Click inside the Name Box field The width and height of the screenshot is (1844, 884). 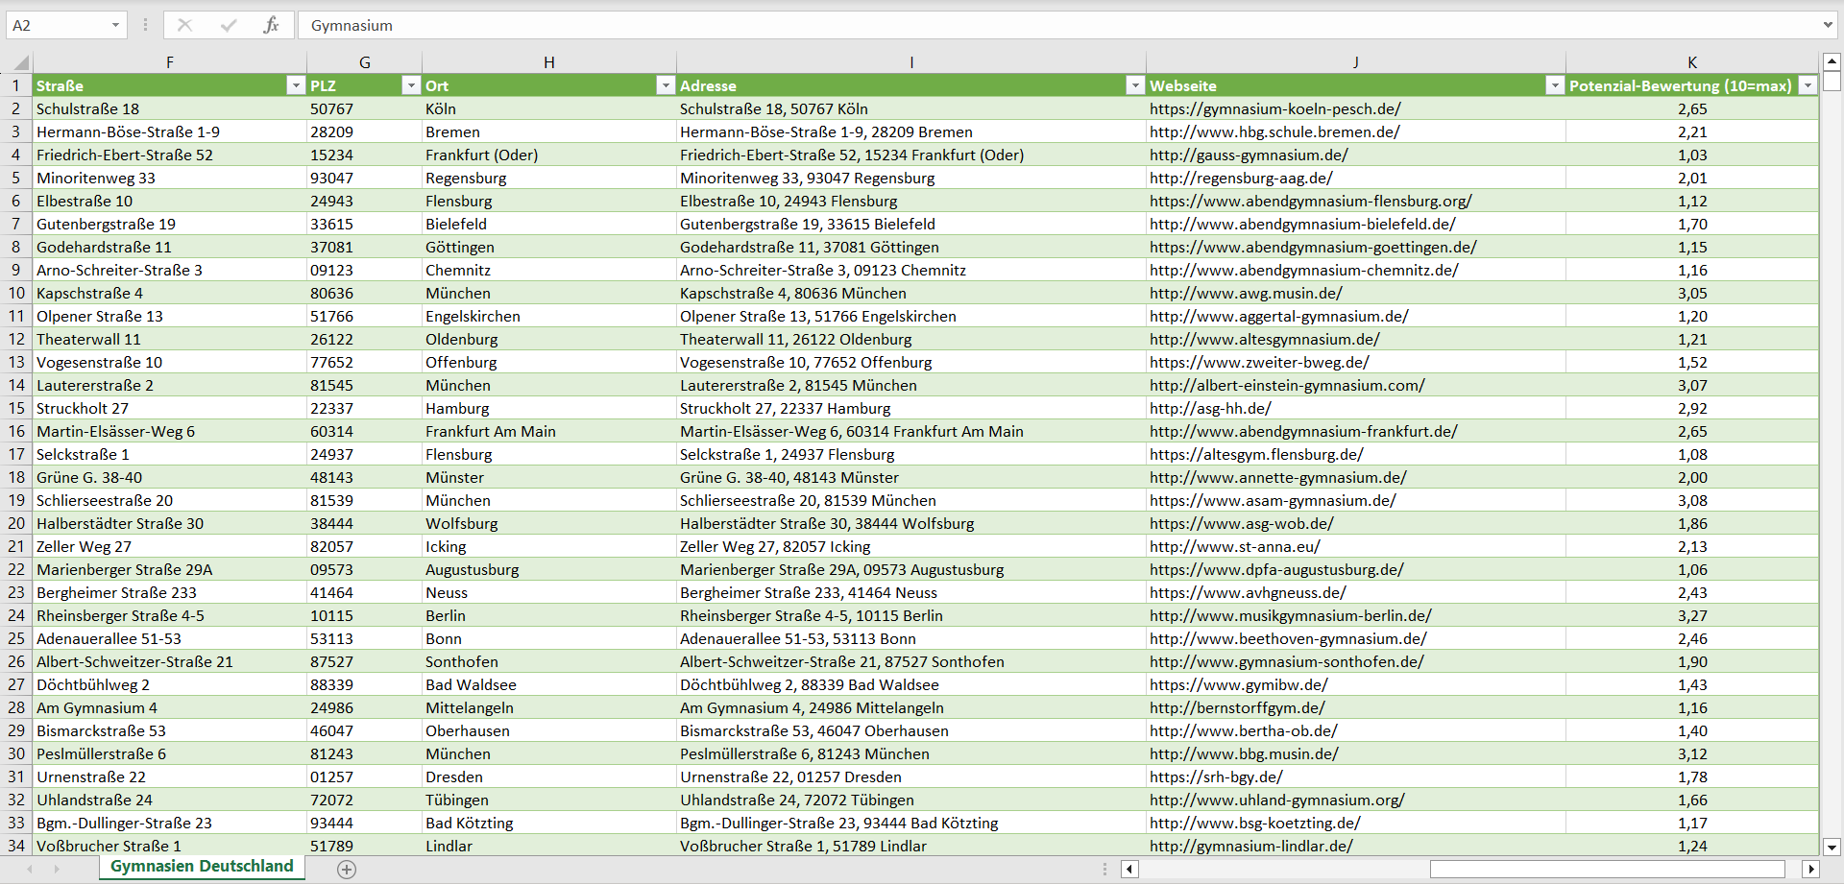tap(56, 25)
